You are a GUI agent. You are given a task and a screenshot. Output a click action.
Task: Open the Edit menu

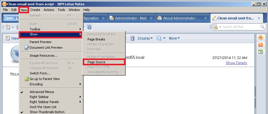click(x=14, y=10)
